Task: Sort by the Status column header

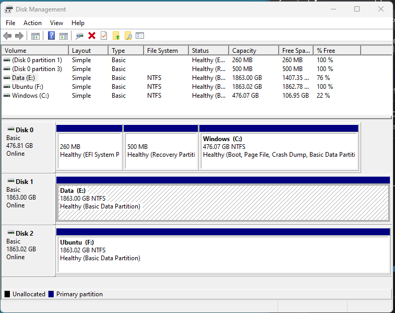Action: click(209, 51)
